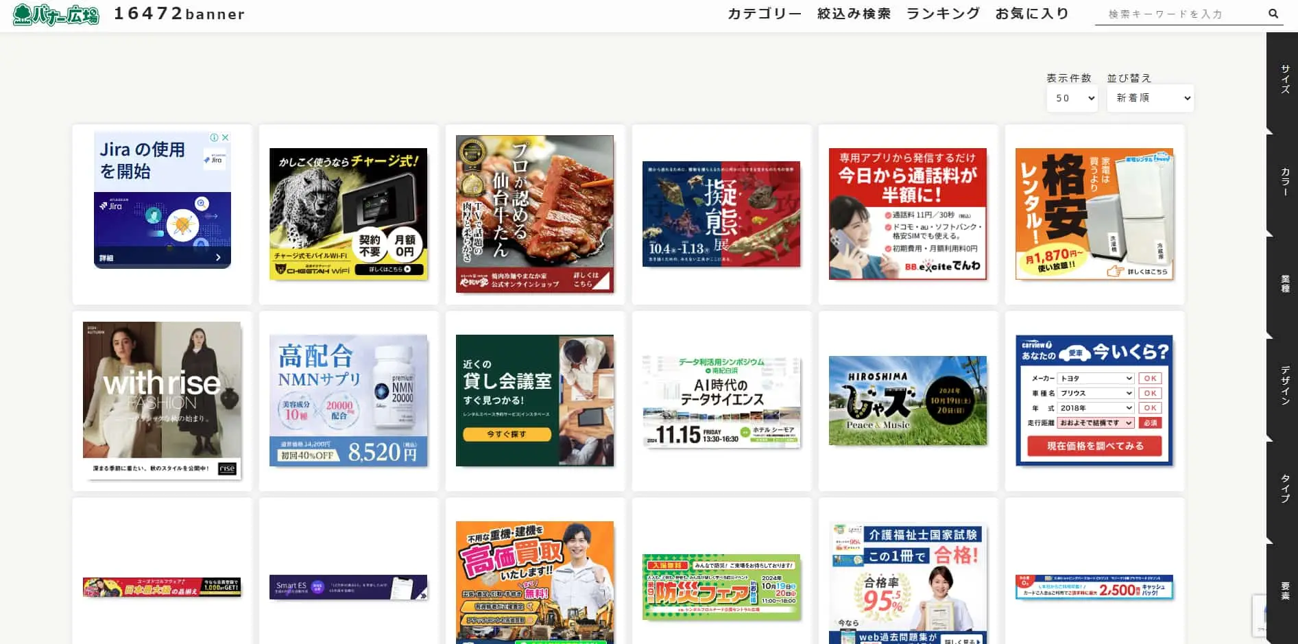Click the 16472 banner count text
Screen dimensions: 1298x644
[x=180, y=14]
